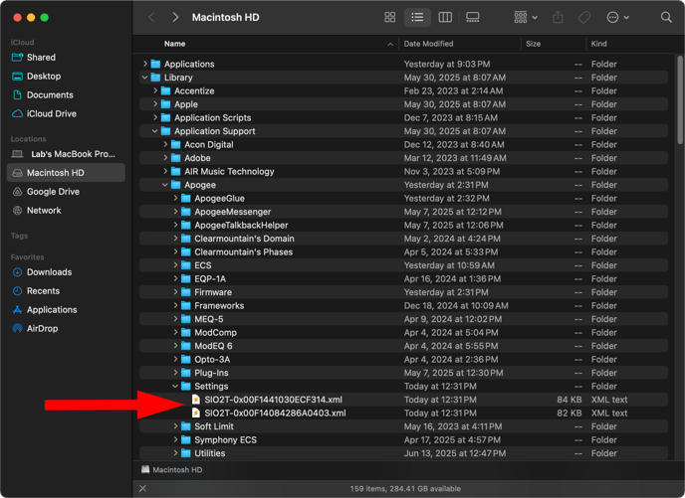685x498 pixels.
Task: Open the group-by options dropdown
Action: pos(526,17)
